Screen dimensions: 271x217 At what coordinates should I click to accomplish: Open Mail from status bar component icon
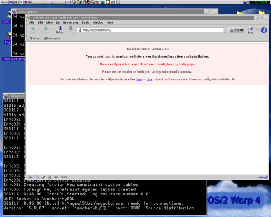(x=37, y=177)
